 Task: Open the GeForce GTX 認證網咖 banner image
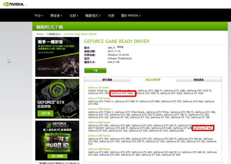pyautogui.click(x=57, y=99)
